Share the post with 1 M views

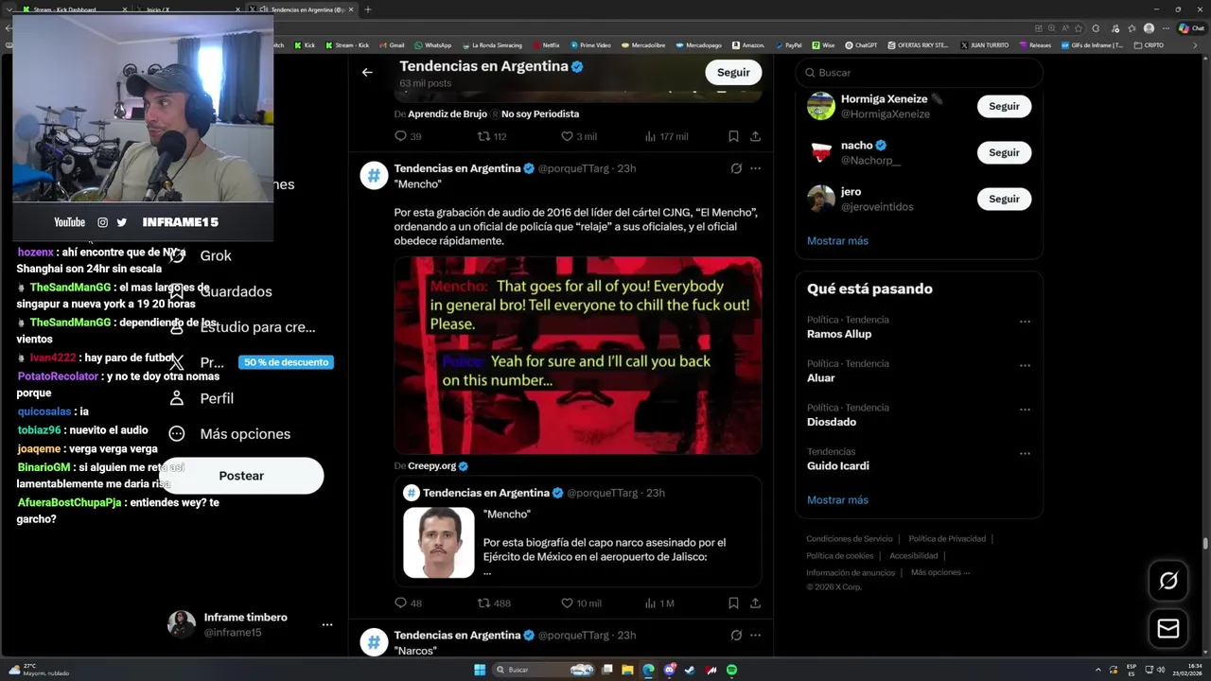755,602
